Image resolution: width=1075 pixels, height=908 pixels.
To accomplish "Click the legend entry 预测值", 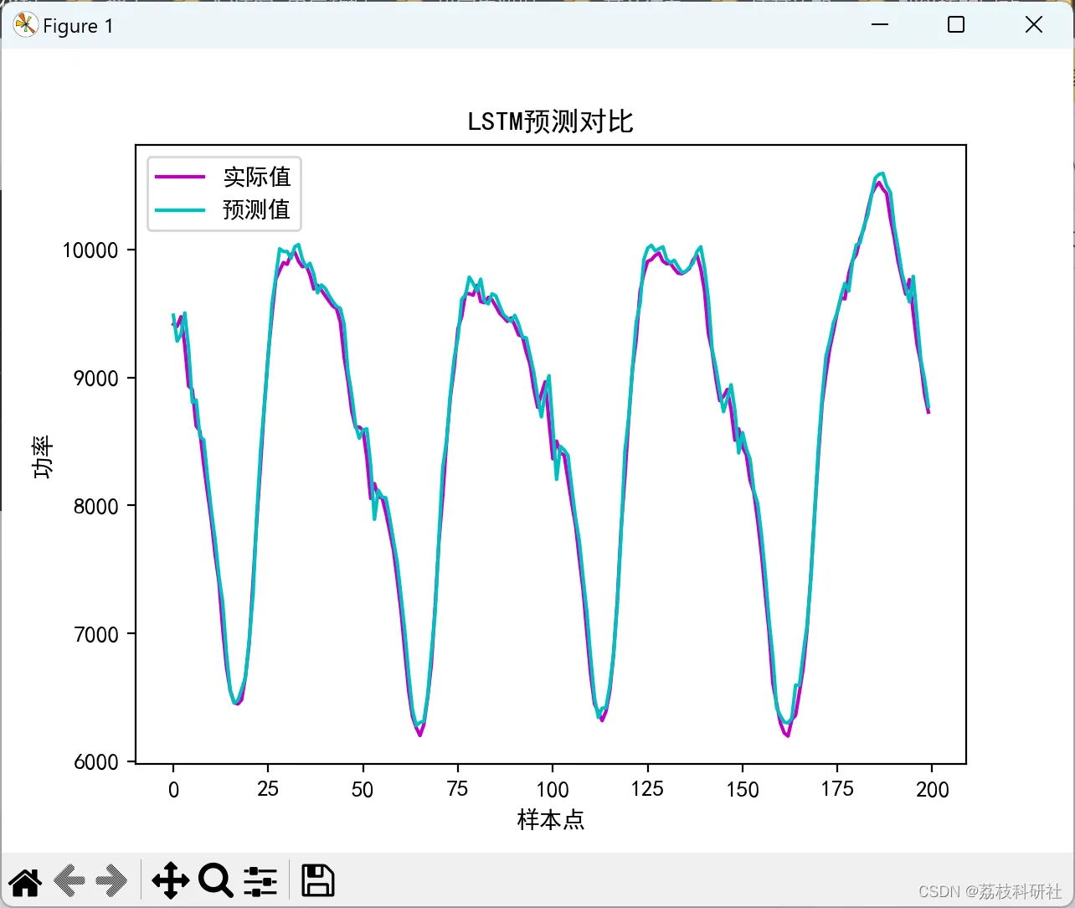I will click(257, 209).
